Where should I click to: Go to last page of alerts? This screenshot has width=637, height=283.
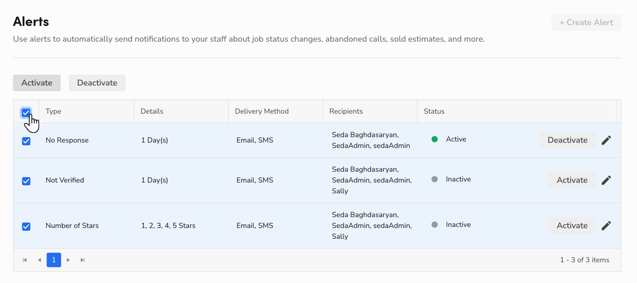(x=83, y=260)
